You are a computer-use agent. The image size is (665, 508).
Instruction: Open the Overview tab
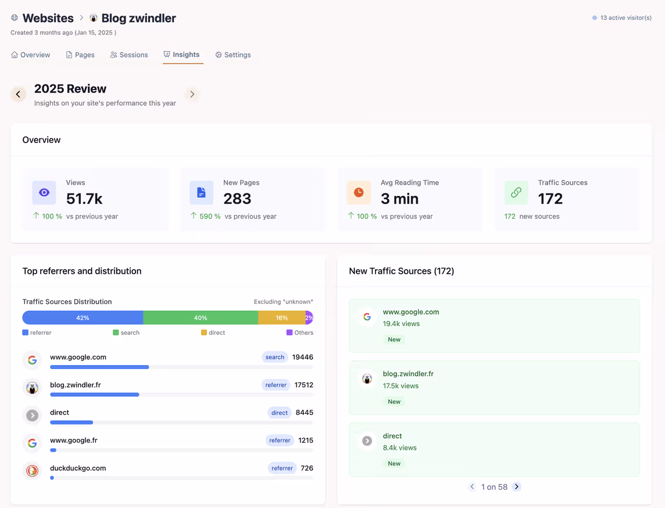tap(31, 55)
